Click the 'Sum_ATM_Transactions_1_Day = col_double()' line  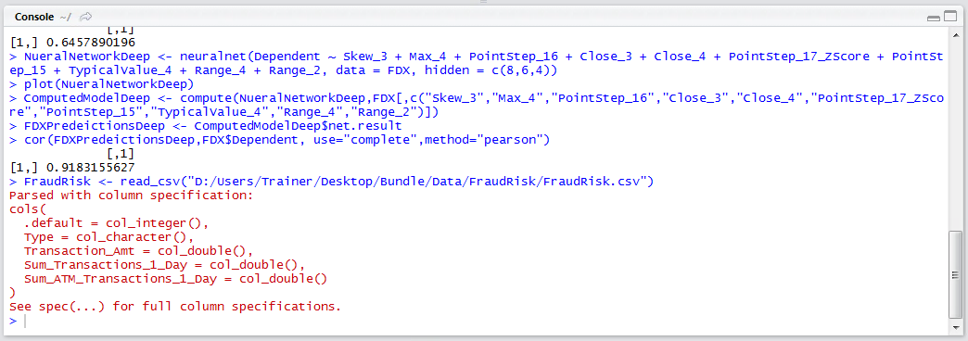tap(176, 279)
